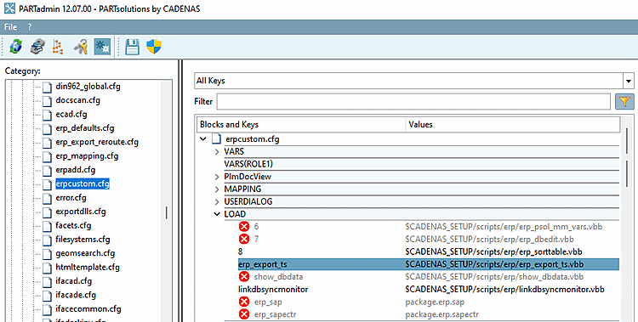Click the blue-yellow shield icon

pos(154,47)
